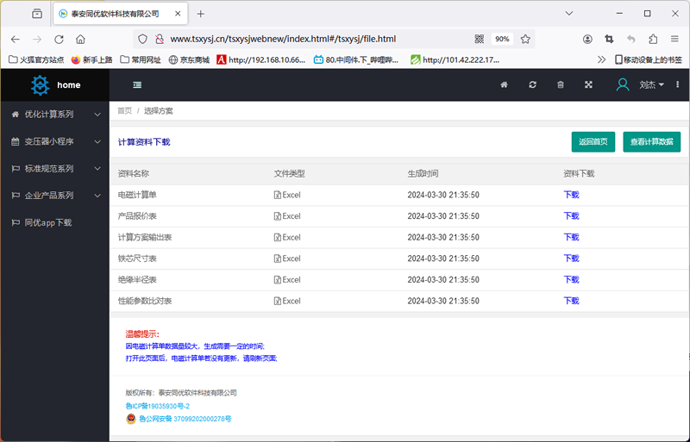The width and height of the screenshot is (690, 442).
Task: Click the screenshot crop icon in toolbar
Action: pos(609,39)
